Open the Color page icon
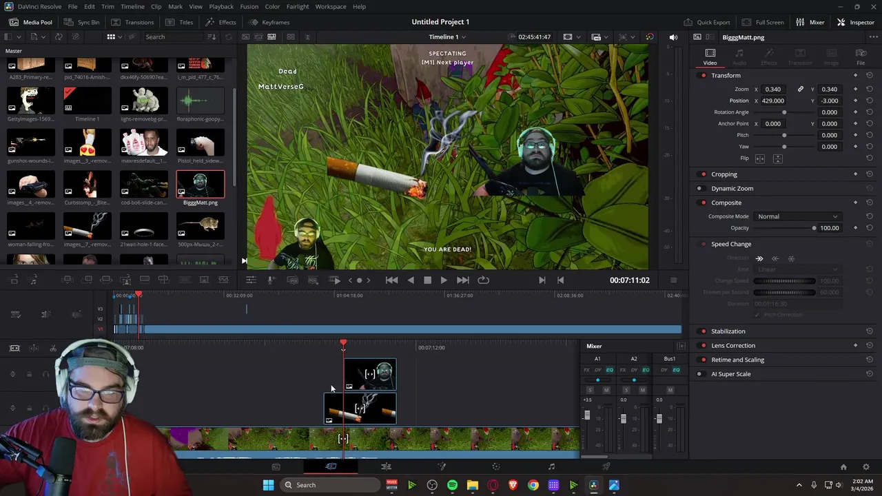882x496 pixels. tap(496, 466)
